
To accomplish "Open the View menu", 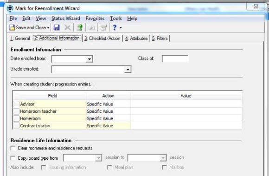I will (x=41, y=19).
